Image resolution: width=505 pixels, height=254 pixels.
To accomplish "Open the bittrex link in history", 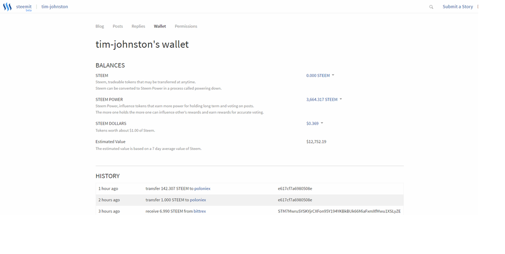I will tap(200, 211).
